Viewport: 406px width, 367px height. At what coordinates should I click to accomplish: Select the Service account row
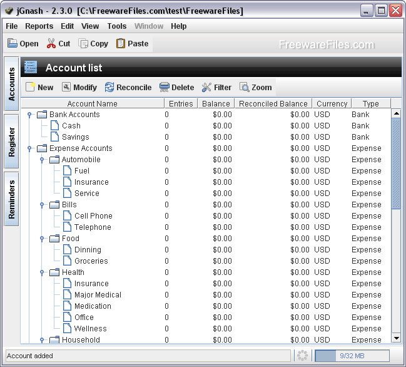[206, 194]
